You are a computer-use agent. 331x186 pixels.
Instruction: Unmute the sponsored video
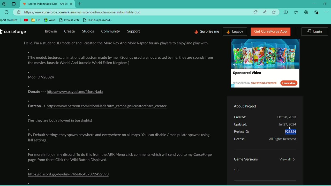point(235,65)
